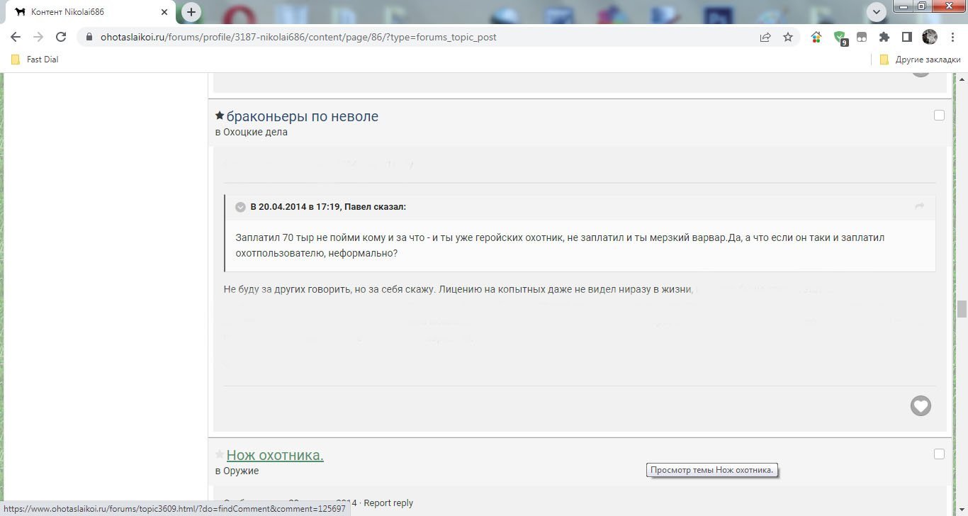Open the "Нож охотника." topic link
The width and height of the screenshot is (968, 516).
point(275,455)
